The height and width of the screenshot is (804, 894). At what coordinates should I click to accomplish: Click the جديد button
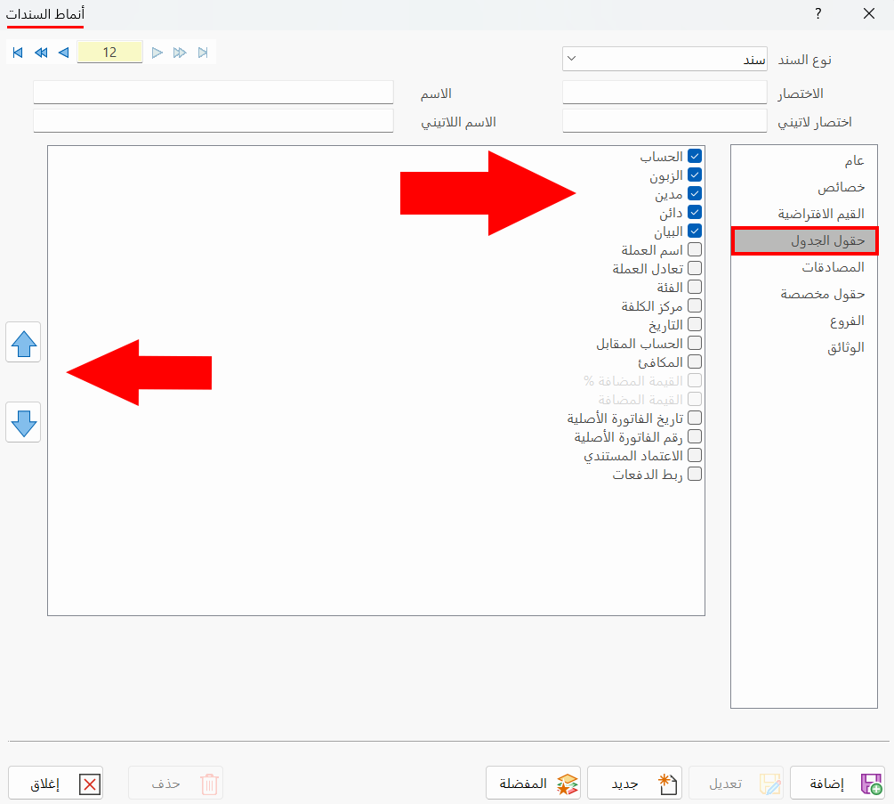634,784
